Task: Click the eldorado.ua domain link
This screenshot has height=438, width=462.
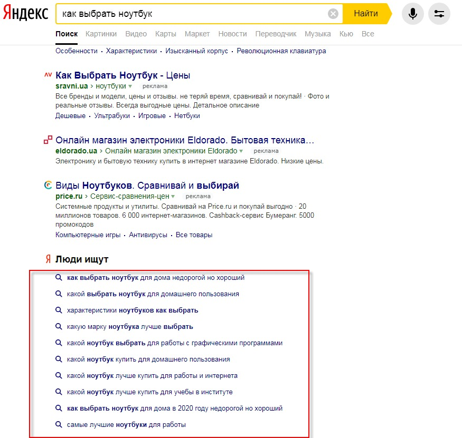Action: click(x=77, y=151)
